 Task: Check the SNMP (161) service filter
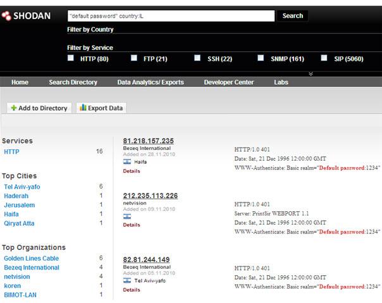coord(261,58)
